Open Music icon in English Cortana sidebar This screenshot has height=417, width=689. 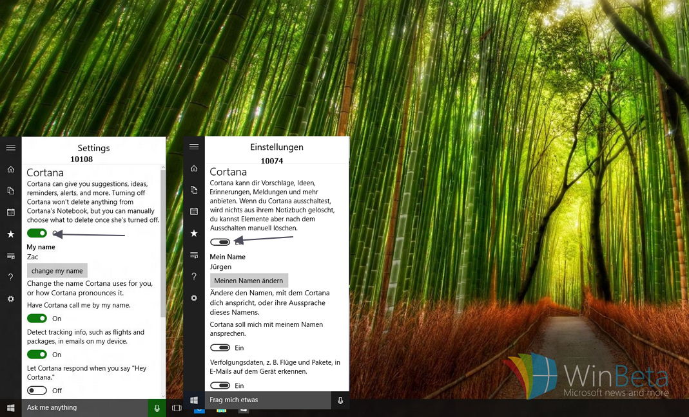point(11,256)
